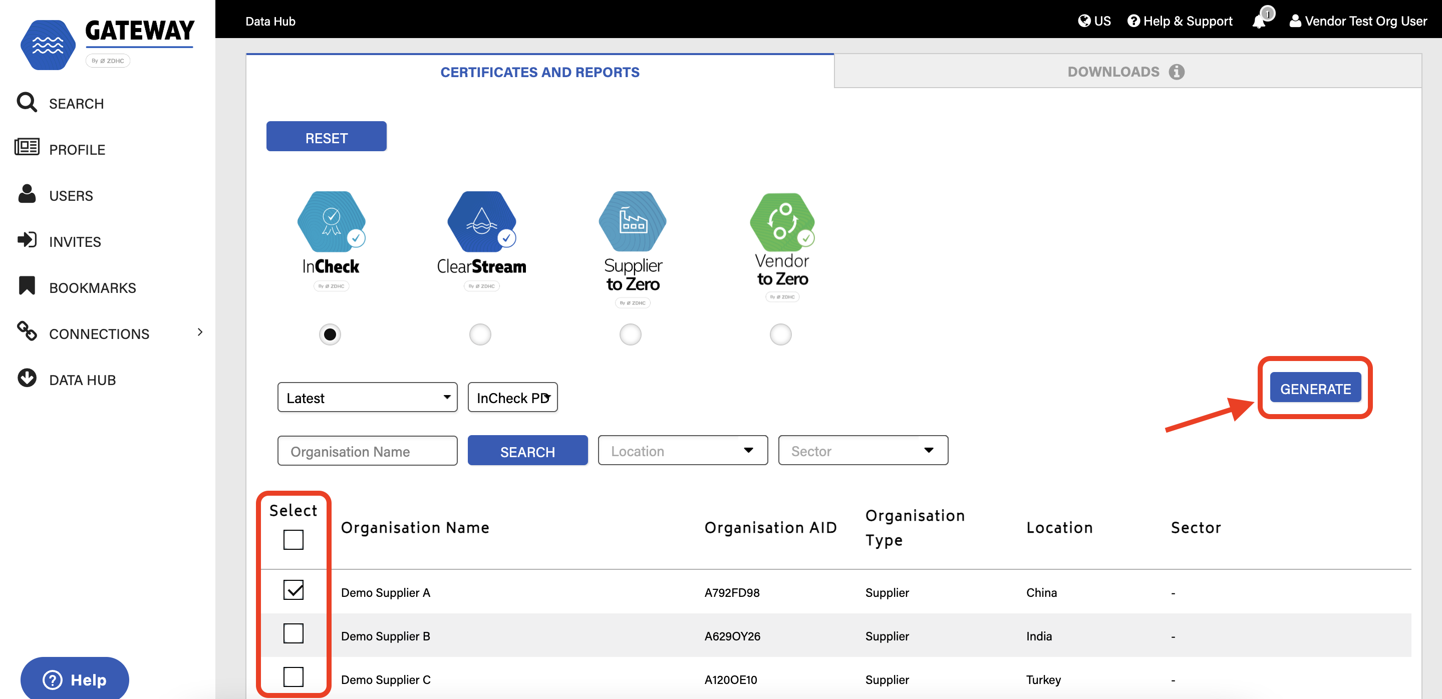Click the Organisation AID column header
1442x699 pixels.
click(x=770, y=527)
